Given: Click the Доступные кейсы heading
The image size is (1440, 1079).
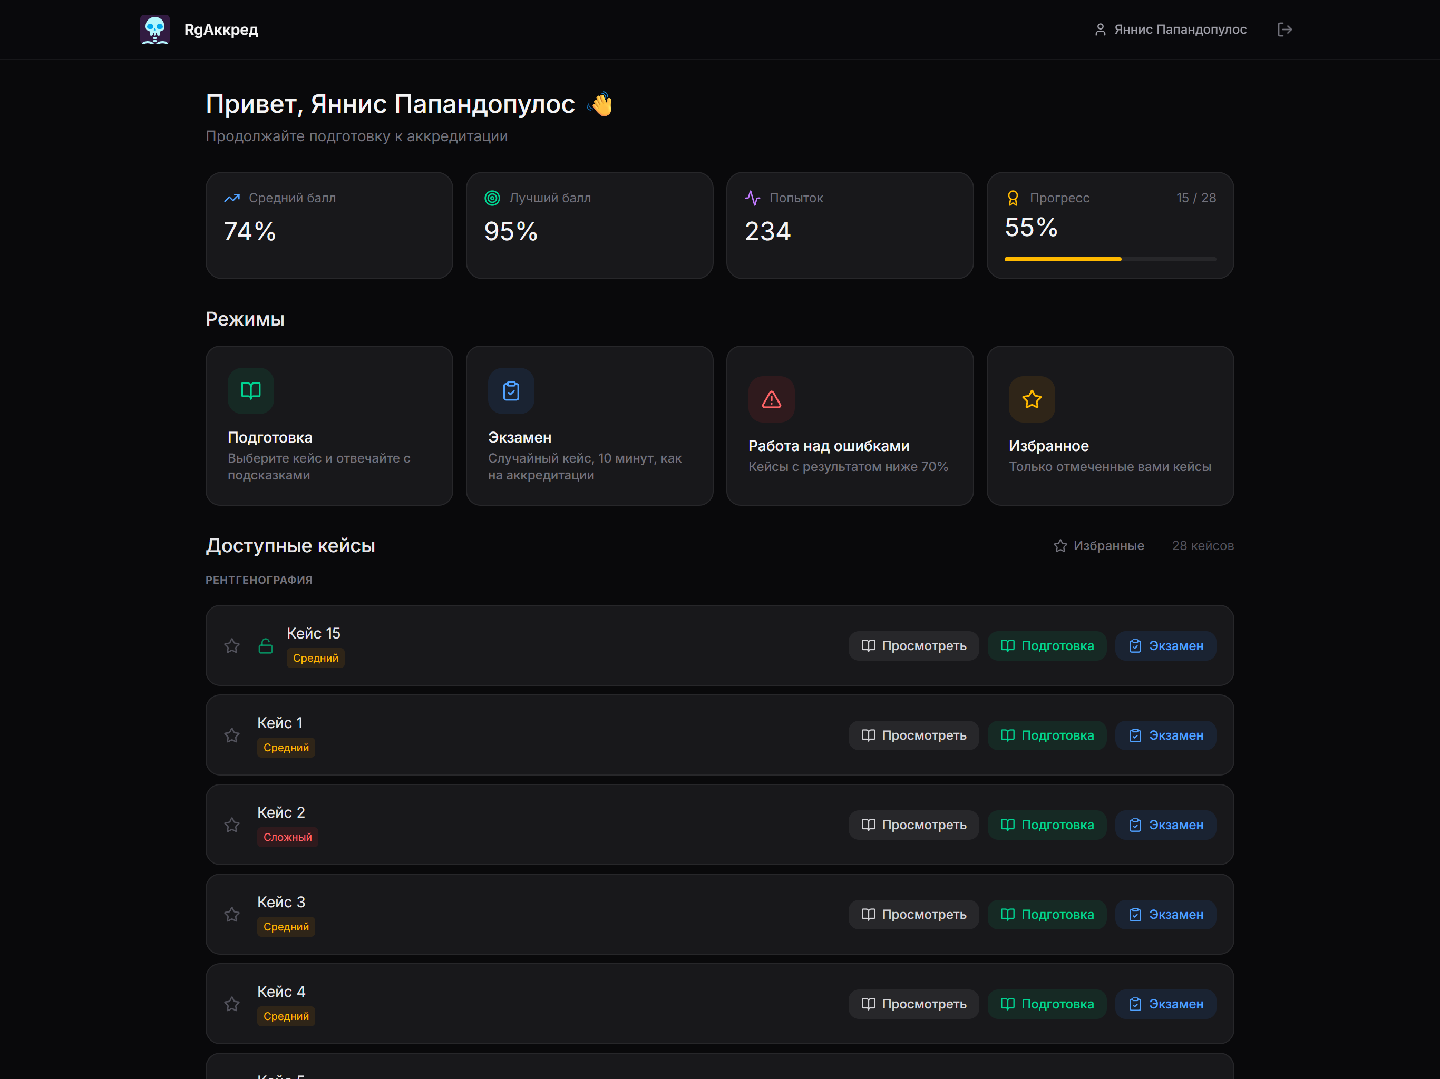Looking at the screenshot, I should coord(290,545).
